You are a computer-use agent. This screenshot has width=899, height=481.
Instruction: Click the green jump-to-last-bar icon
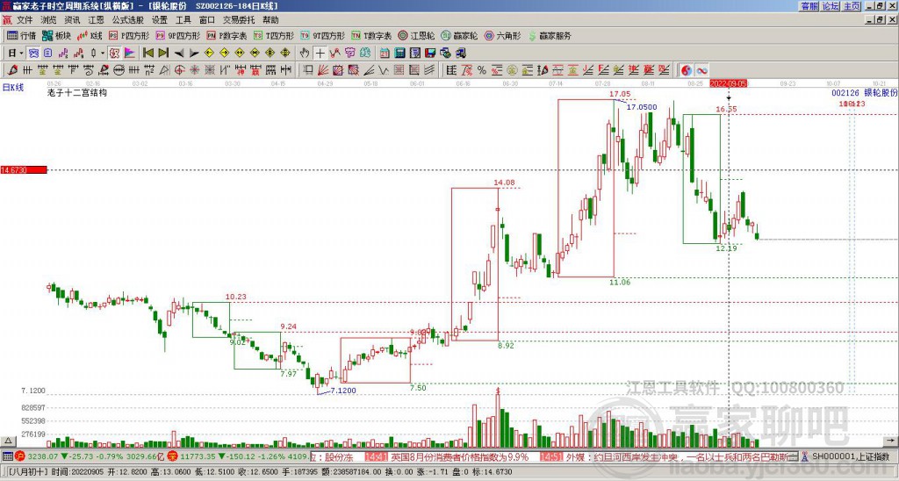coord(162,54)
